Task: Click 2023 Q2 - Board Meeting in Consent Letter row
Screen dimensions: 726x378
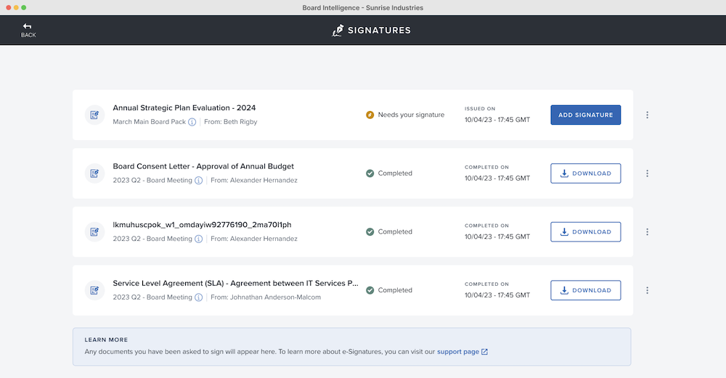Action: pos(152,181)
